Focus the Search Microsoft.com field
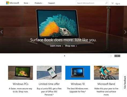The image size is (127, 97). 91,3
